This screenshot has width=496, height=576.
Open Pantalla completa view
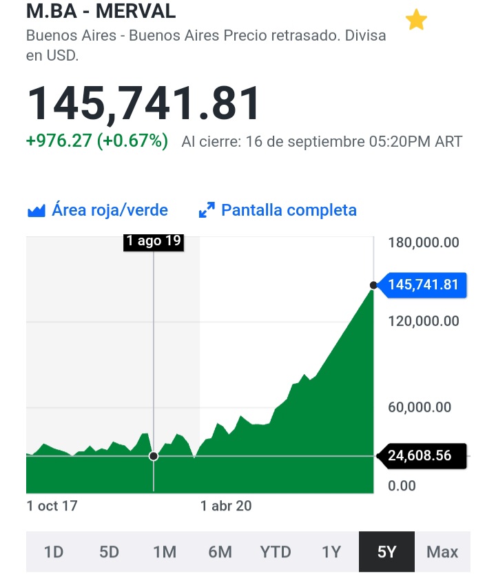(289, 210)
